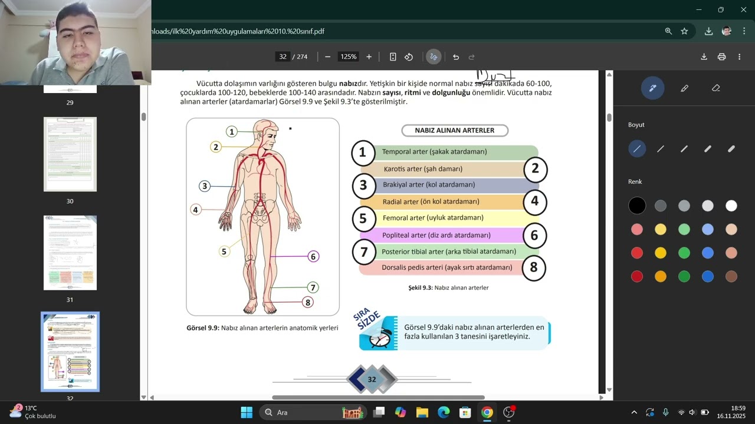Open page 31 thumbnail
Screen dimensions: 755x424
click(x=70, y=253)
